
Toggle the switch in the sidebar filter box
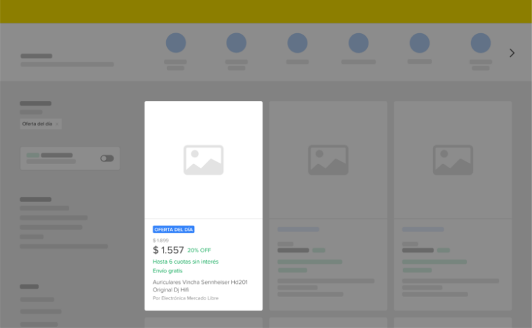pyautogui.click(x=107, y=159)
